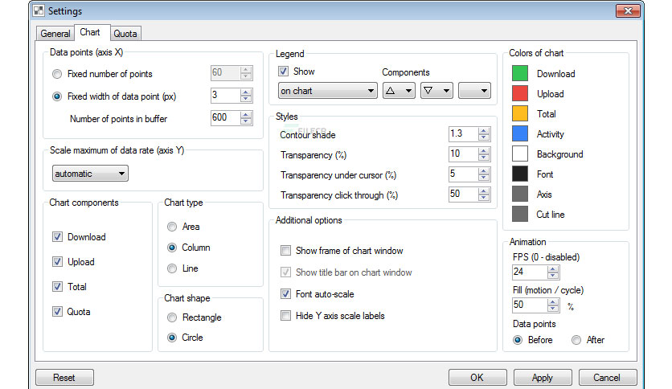Adjust Number of points in buffer spinner

point(246,118)
